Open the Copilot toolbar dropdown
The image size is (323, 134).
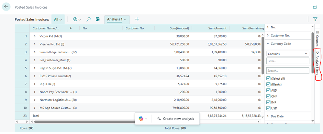click(77, 19)
